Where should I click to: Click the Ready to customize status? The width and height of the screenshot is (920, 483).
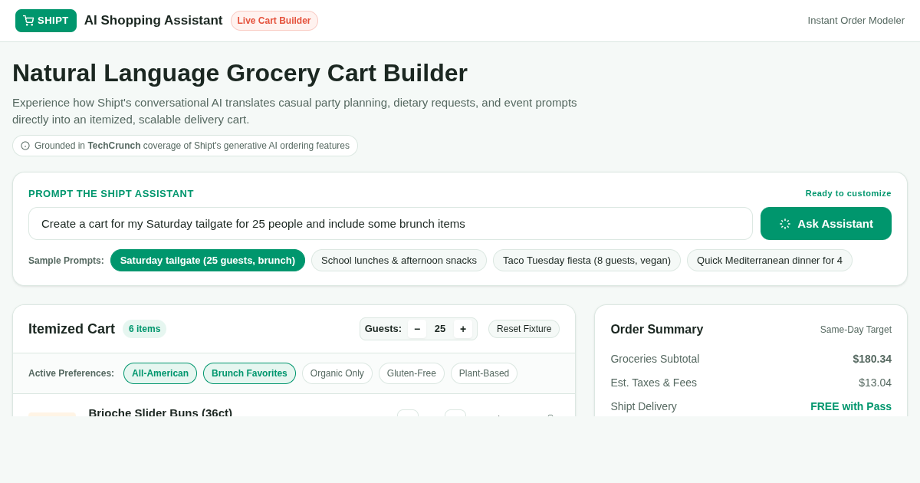(849, 193)
